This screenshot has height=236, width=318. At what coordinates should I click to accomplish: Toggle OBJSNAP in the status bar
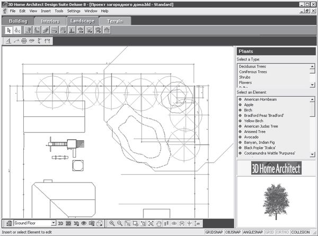(x=233, y=232)
